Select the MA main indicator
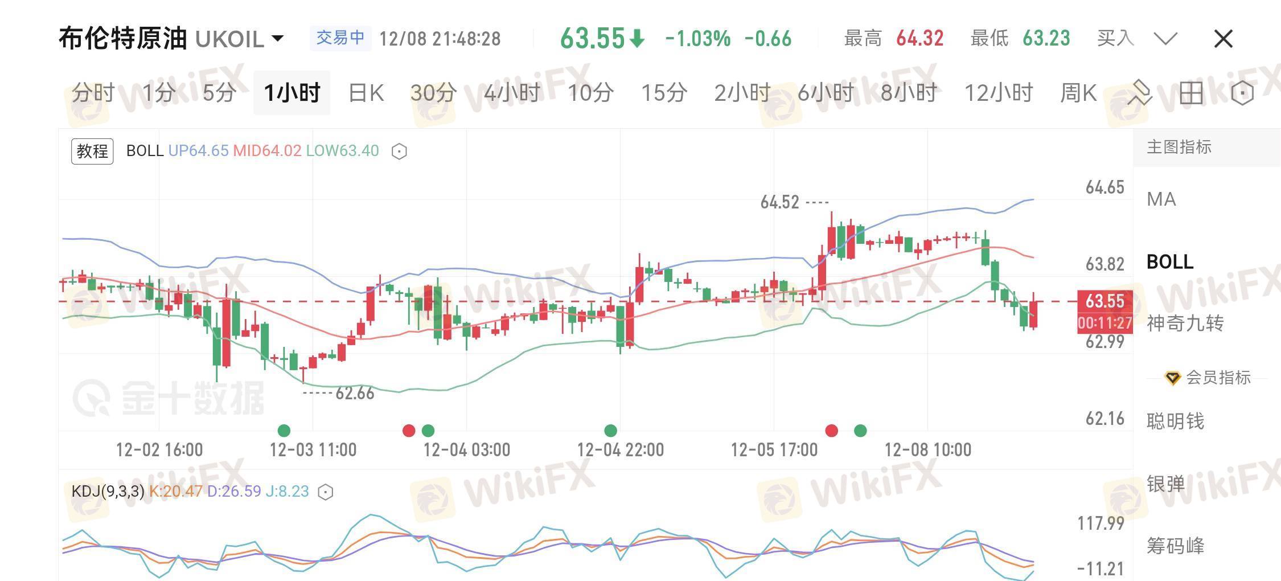This screenshot has height=581, width=1281. (x=1161, y=199)
